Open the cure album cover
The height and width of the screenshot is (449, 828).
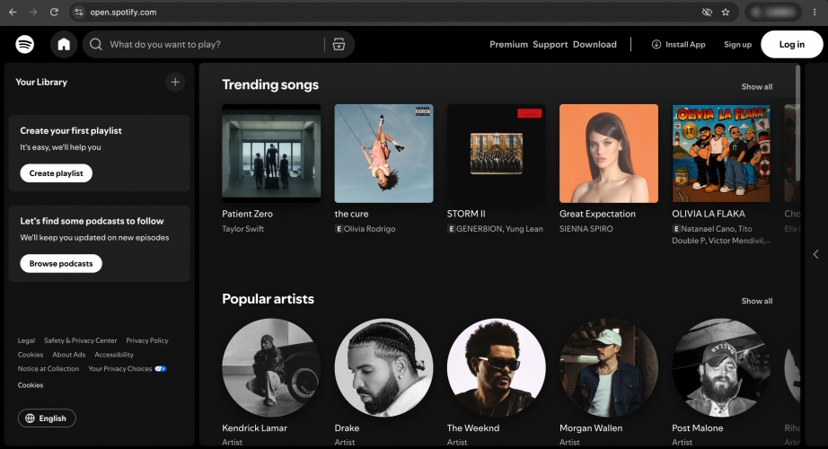(383, 154)
